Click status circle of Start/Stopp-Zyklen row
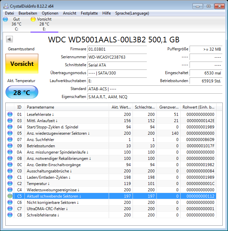 tap(10, 127)
